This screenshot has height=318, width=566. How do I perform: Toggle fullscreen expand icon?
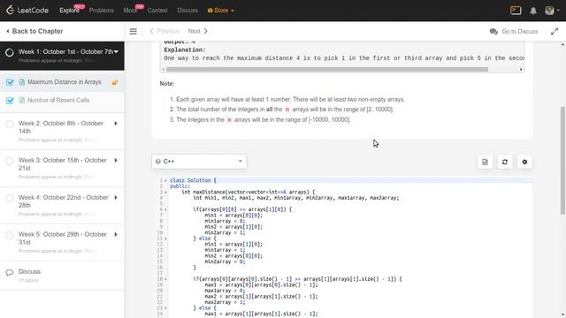pos(555,32)
